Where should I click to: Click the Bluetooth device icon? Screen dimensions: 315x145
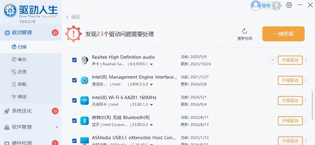click(85, 121)
